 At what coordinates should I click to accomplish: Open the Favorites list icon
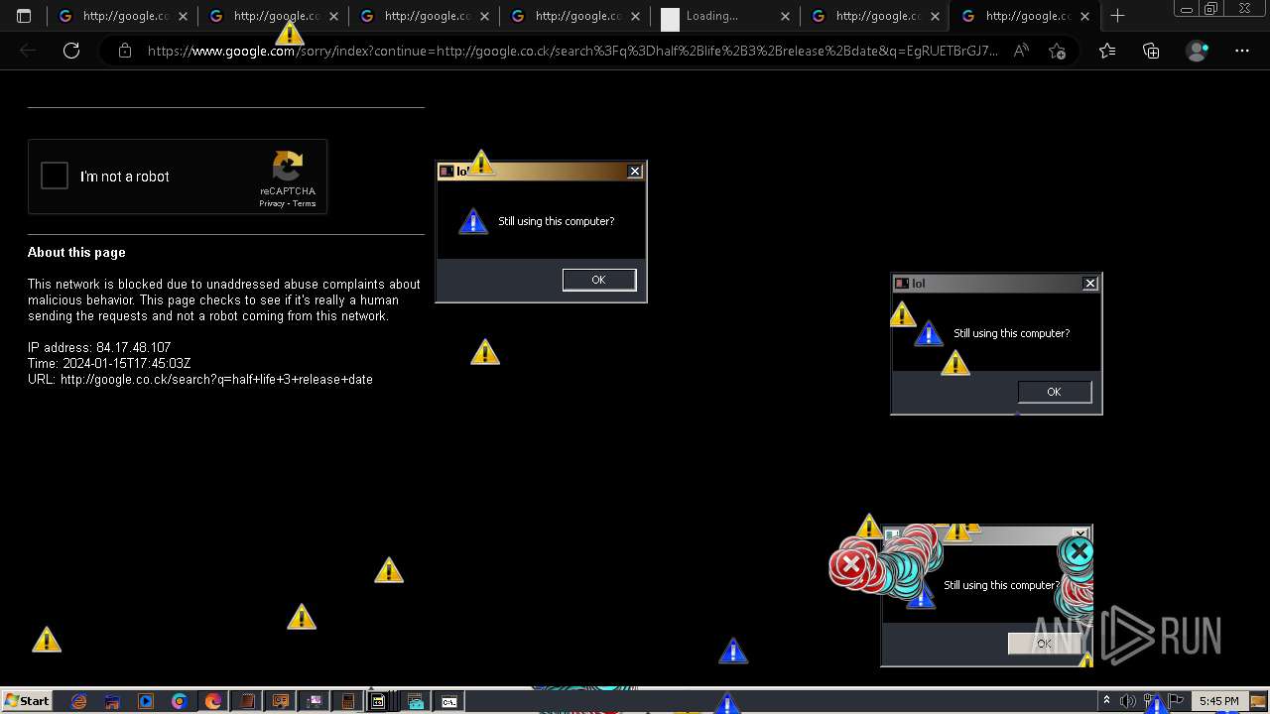(x=1107, y=51)
